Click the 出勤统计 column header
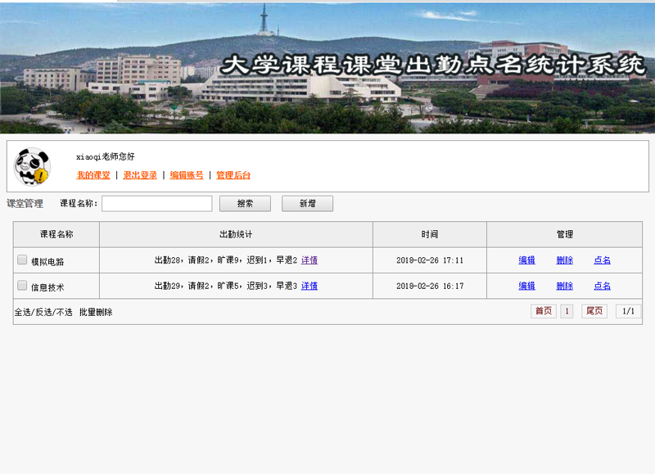Screen dimensions: 655x474 tap(236, 234)
